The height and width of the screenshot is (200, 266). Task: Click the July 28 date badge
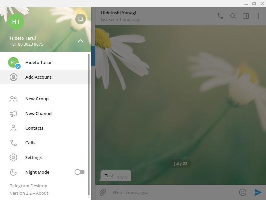coord(180,163)
